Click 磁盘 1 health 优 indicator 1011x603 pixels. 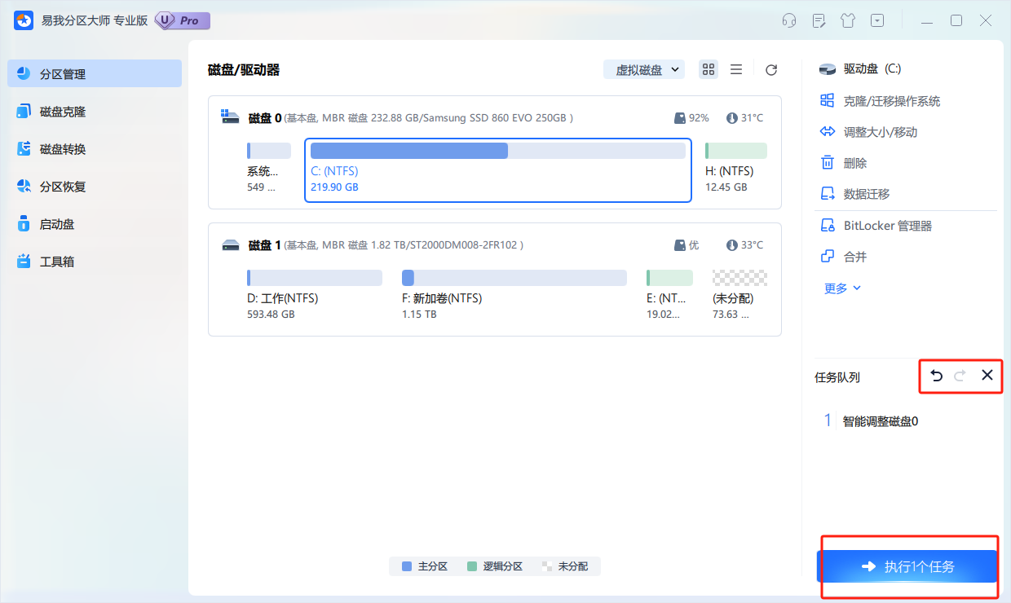pyautogui.click(x=687, y=245)
